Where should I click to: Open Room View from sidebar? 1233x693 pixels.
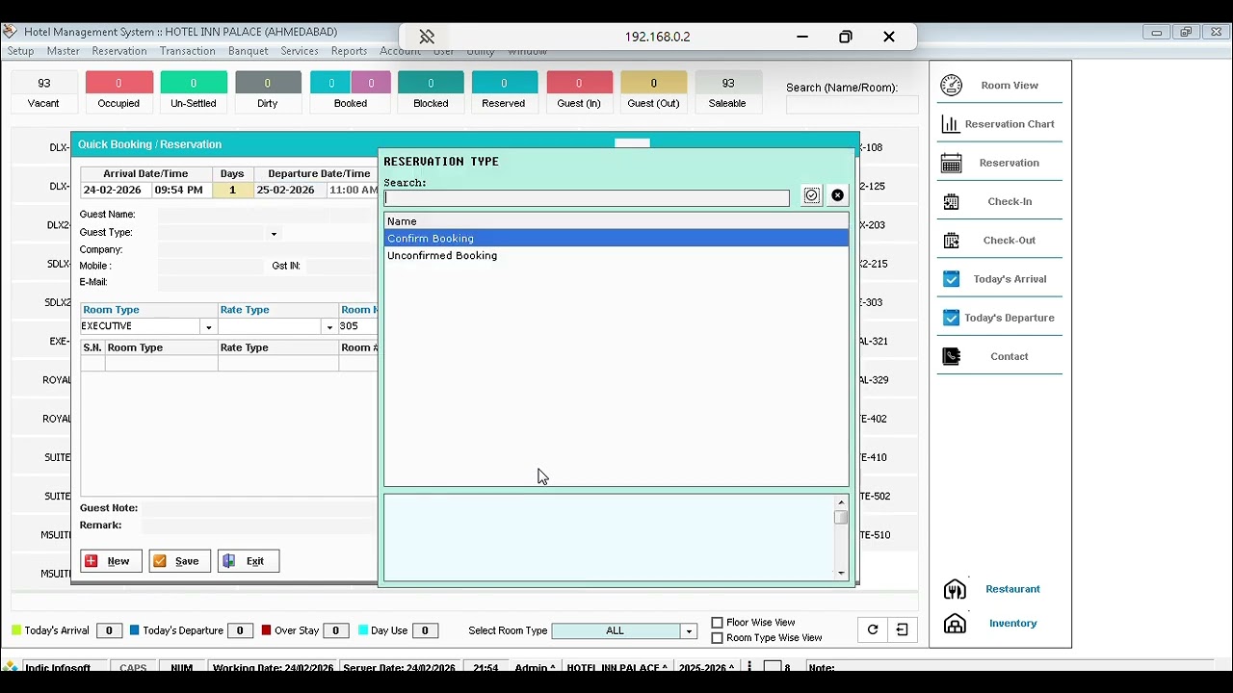(x=1000, y=85)
